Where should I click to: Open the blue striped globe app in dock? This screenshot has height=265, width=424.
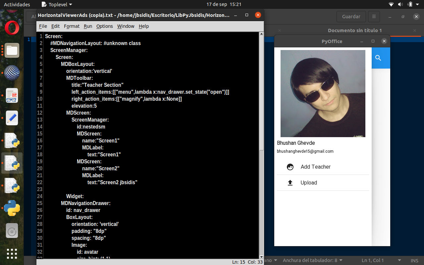coord(12,73)
